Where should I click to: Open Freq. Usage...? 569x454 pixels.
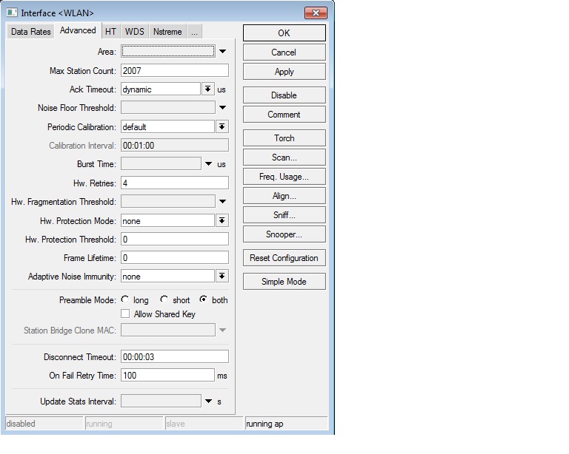click(284, 176)
